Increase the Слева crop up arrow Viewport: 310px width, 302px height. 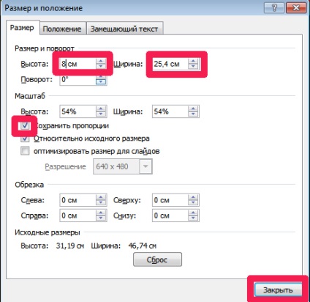click(101, 197)
